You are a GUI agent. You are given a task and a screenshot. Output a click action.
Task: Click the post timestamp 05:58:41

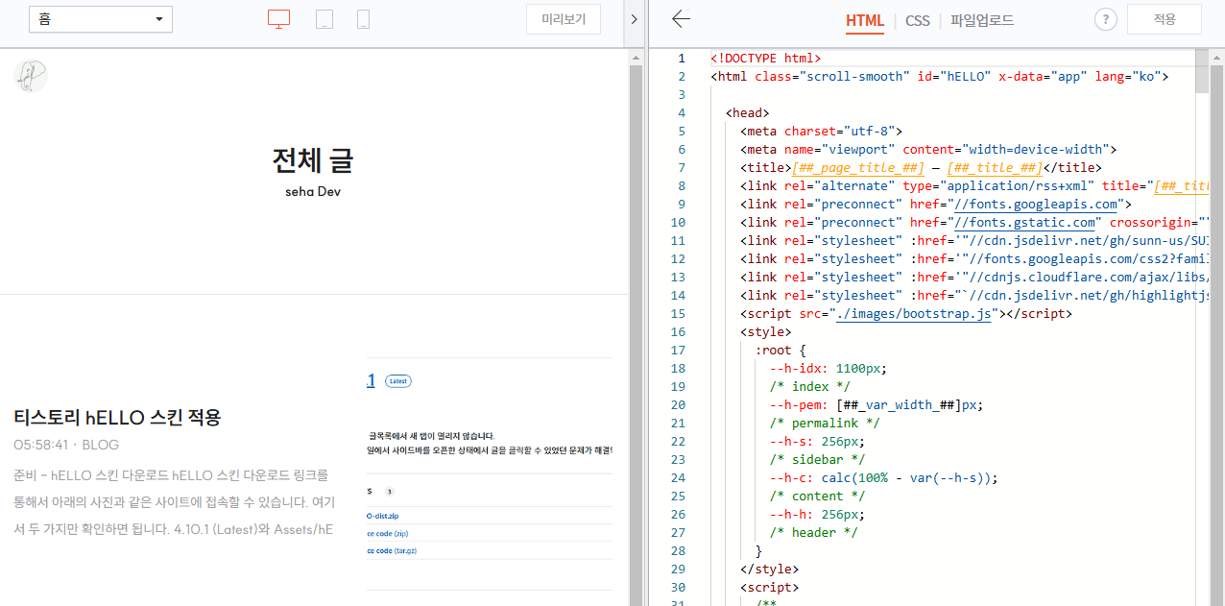tap(40, 445)
